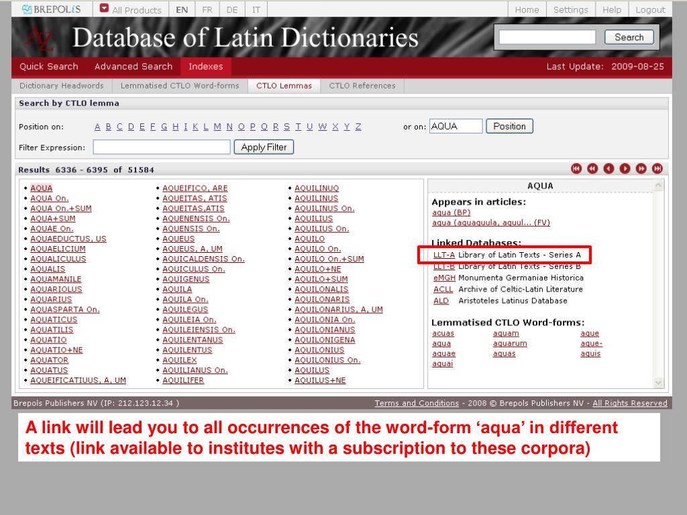Position index on letter Z
The image size is (687, 515).
(x=358, y=127)
